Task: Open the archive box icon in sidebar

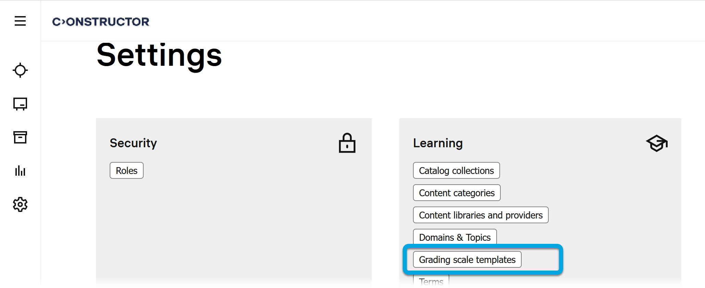Action: pyautogui.click(x=20, y=137)
